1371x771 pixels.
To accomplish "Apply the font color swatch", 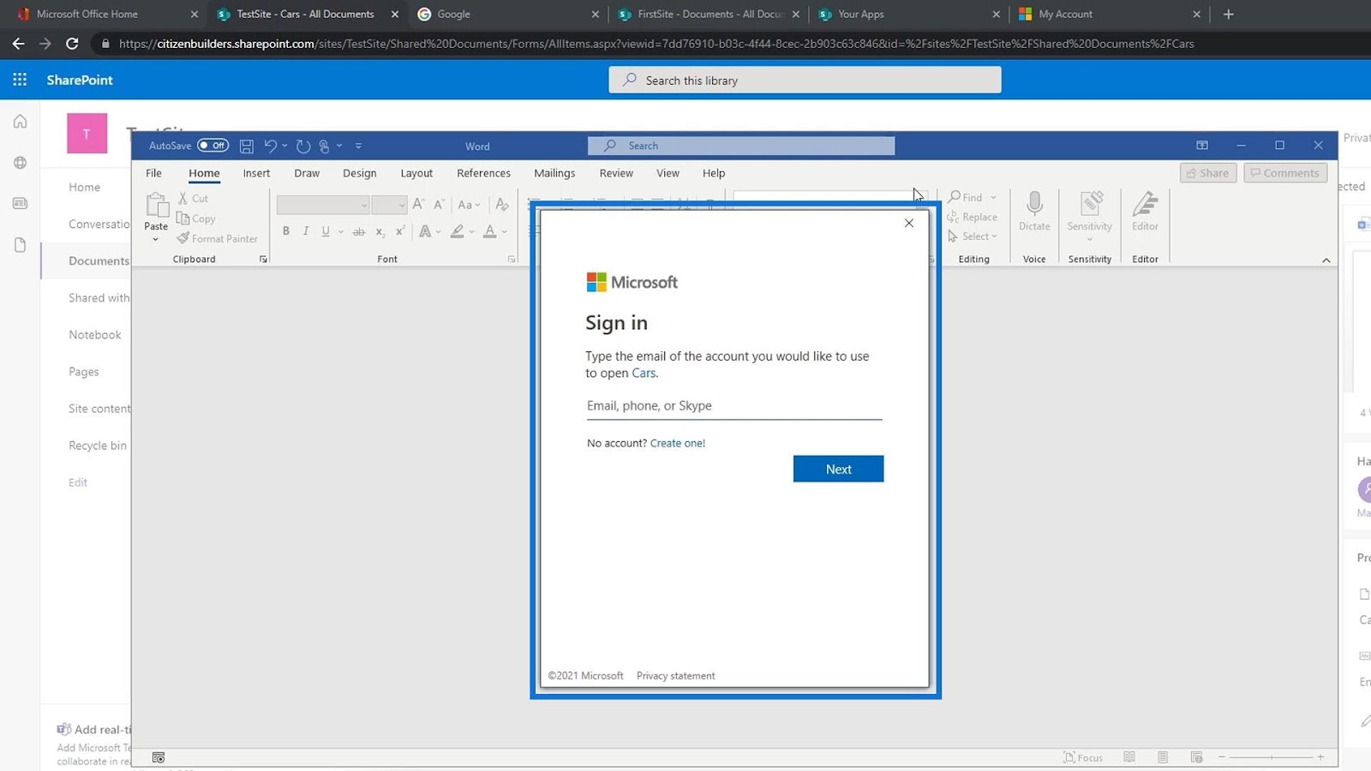I will pyautogui.click(x=490, y=231).
